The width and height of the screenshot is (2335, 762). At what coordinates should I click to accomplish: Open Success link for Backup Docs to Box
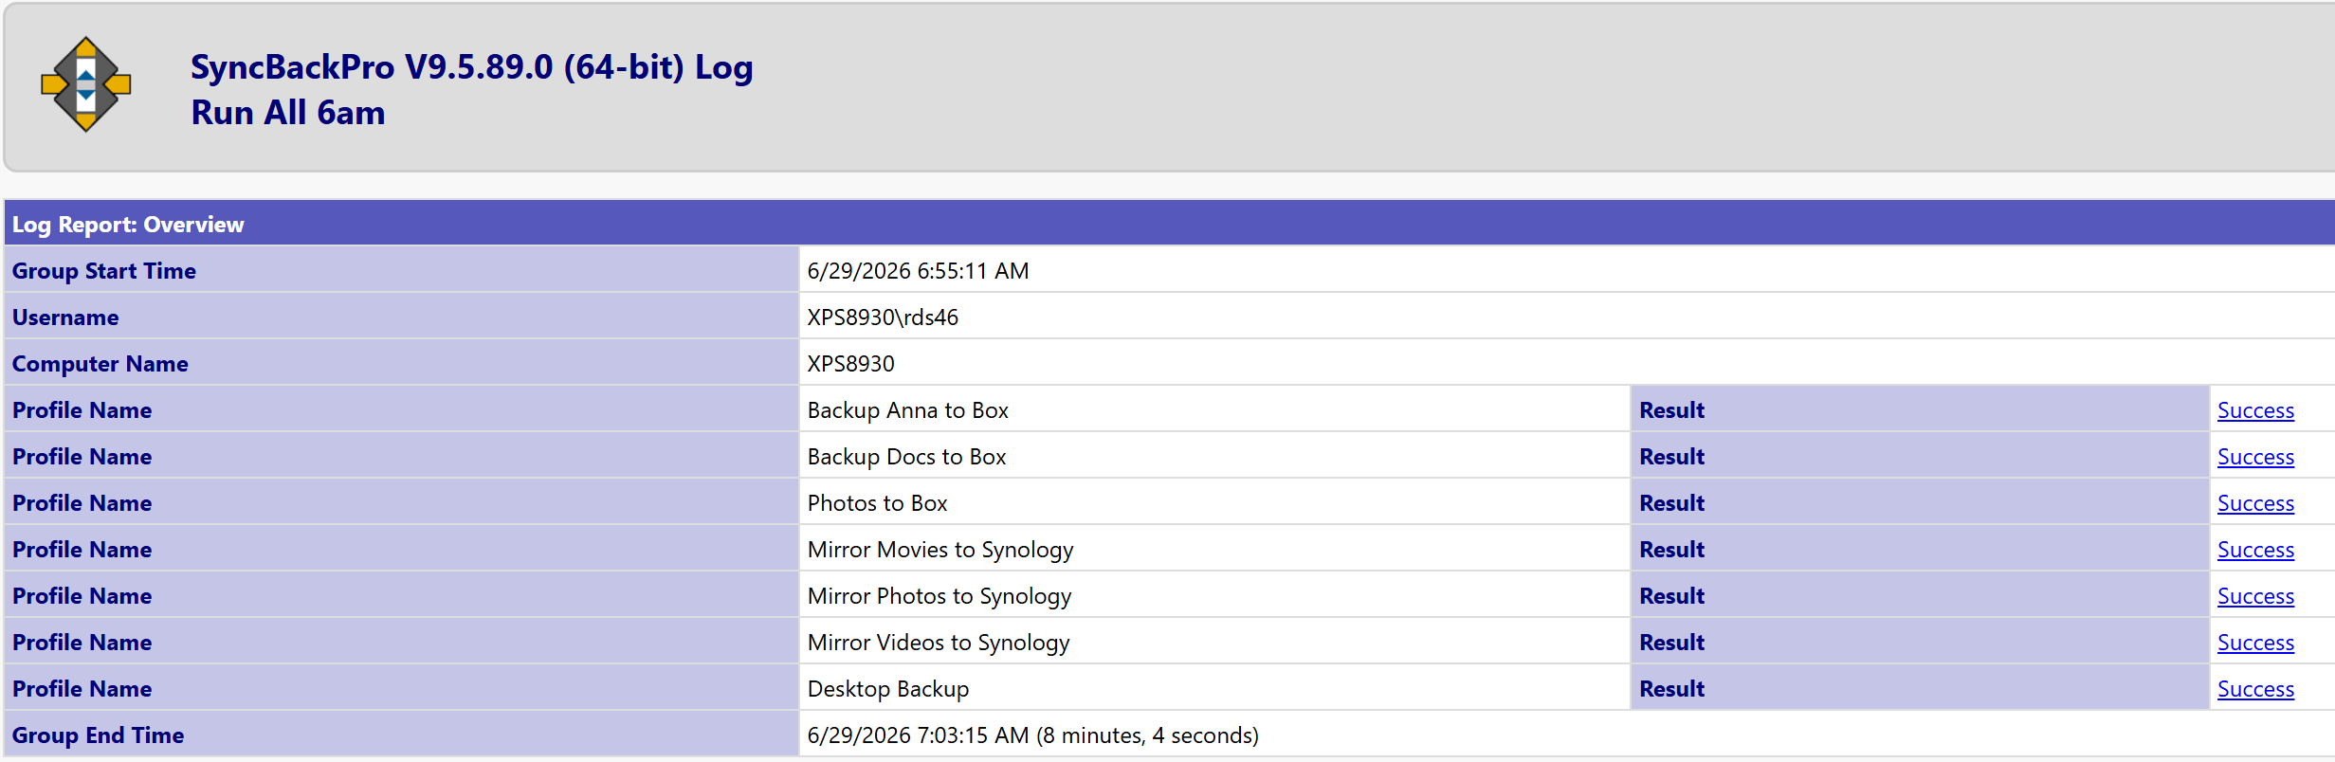point(2255,457)
